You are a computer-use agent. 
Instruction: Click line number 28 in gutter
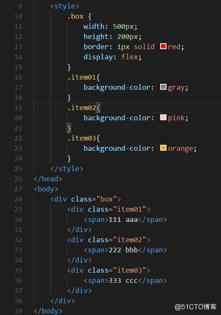coord(18,199)
